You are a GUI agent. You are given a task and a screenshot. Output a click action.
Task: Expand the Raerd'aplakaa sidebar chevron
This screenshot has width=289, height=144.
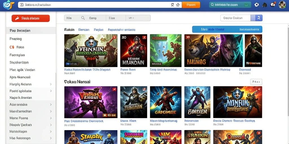(x=51, y=91)
